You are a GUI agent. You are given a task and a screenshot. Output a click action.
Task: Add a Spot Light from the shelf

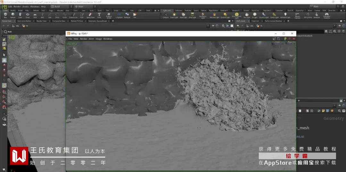coord(183,15)
